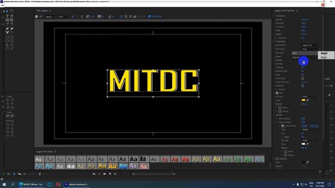This screenshot has height=188, width=335.
Task: Enable Outer Stroke Texture checkbox
Action: pos(285,155)
